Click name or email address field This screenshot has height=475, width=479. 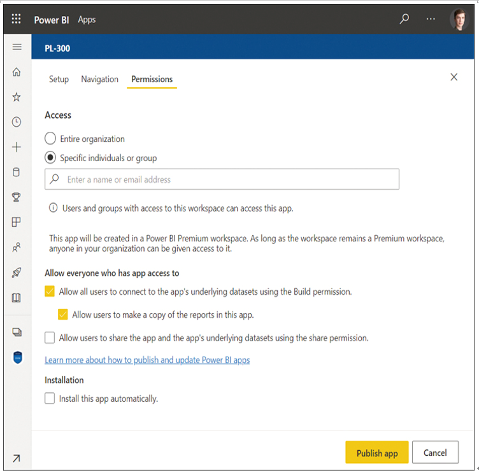coord(222,180)
